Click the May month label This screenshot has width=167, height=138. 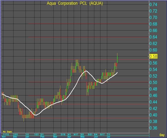click(x=83, y=137)
